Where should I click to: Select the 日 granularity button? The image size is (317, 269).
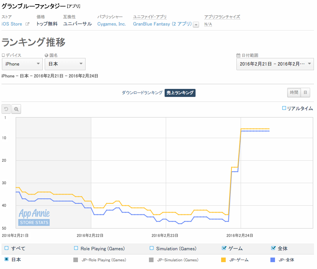tap(305, 92)
